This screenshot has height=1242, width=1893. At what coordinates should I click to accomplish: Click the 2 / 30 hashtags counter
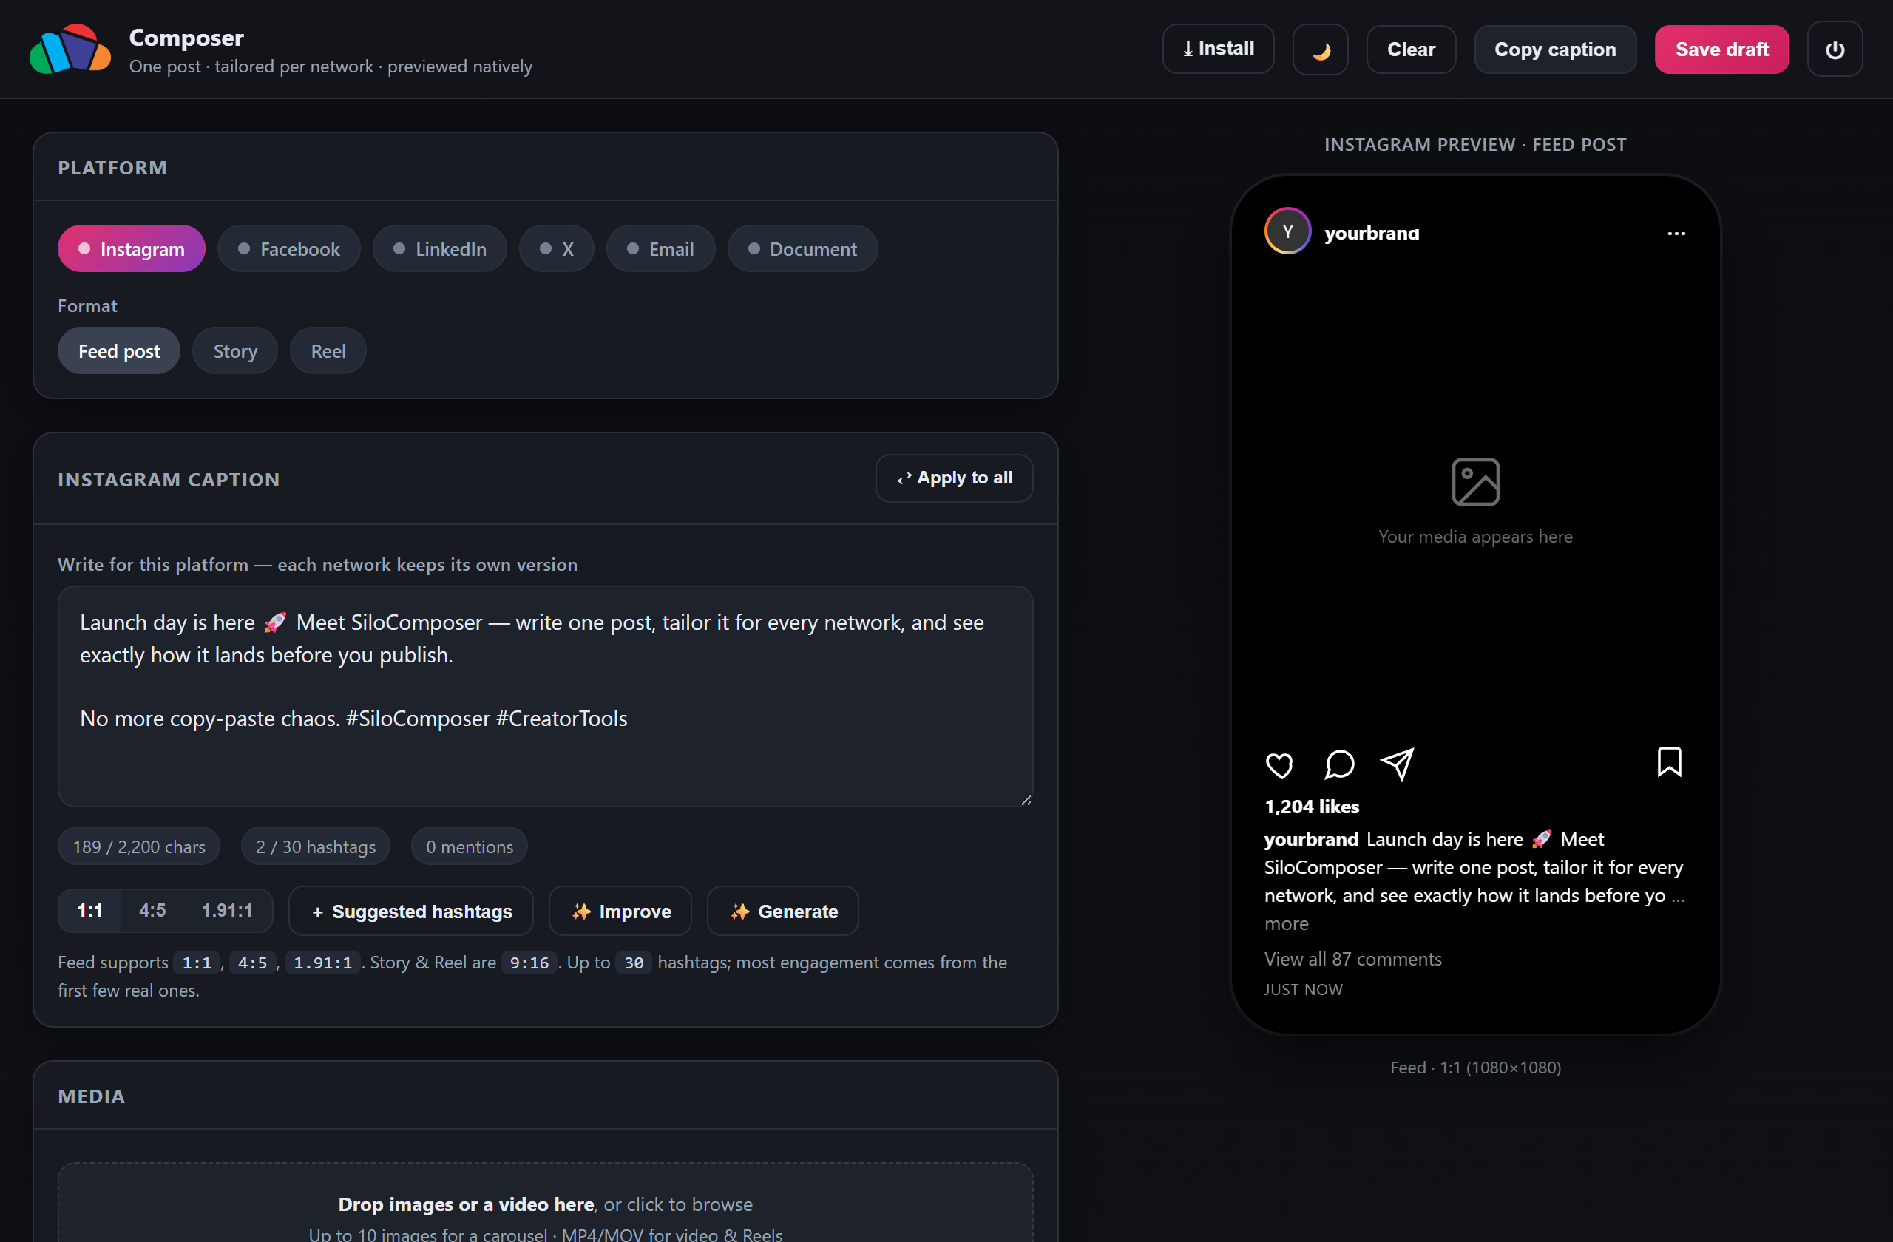(316, 846)
